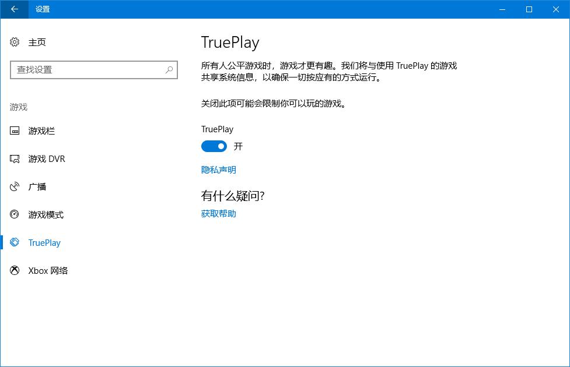Click the 游戏栏 icon
Viewport: 570px width, 367px height.
(15, 130)
